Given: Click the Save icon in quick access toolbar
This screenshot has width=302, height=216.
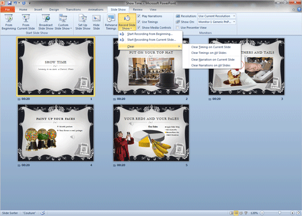Looking at the screenshot, I should coord(9,3).
